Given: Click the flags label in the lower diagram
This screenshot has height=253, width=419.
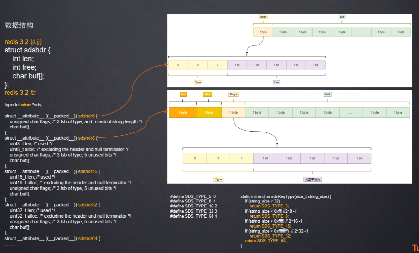Looking at the screenshot, I should tap(233, 94).
